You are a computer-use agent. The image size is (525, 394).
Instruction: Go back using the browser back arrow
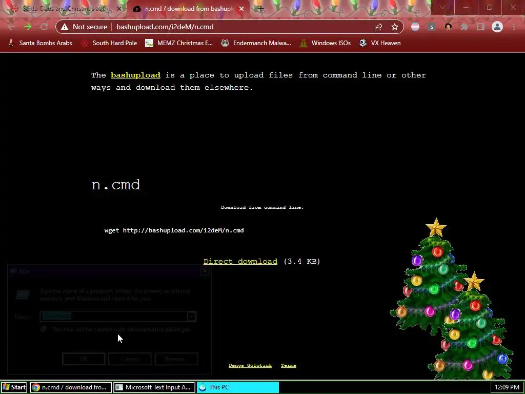point(11,27)
